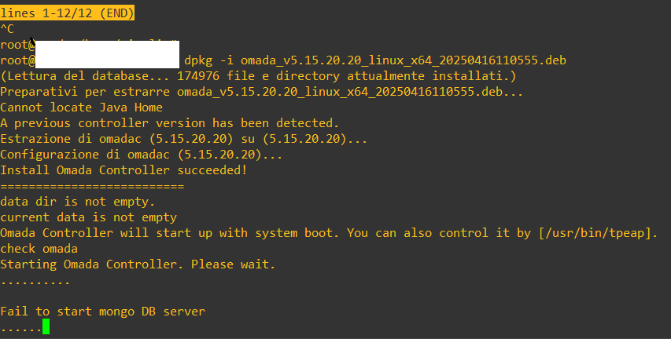Viewport: 671px width, 339px height.
Task: Click the green terminal cursor block
Action: pyautogui.click(x=46, y=326)
